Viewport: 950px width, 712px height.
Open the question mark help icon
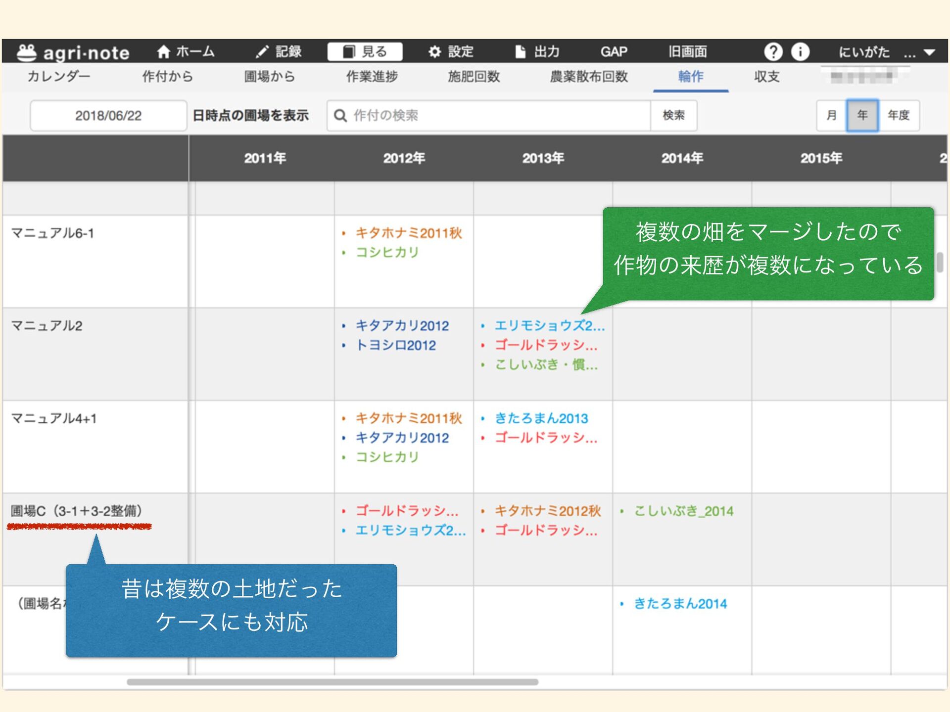(773, 51)
